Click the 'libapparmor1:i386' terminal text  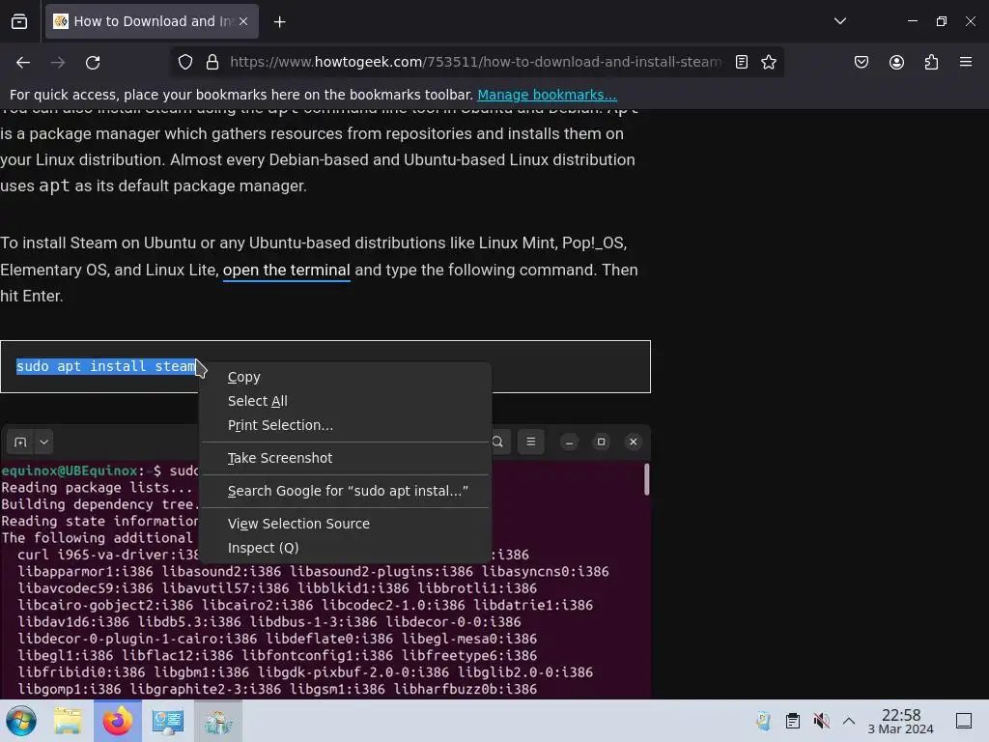click(85, 572)
